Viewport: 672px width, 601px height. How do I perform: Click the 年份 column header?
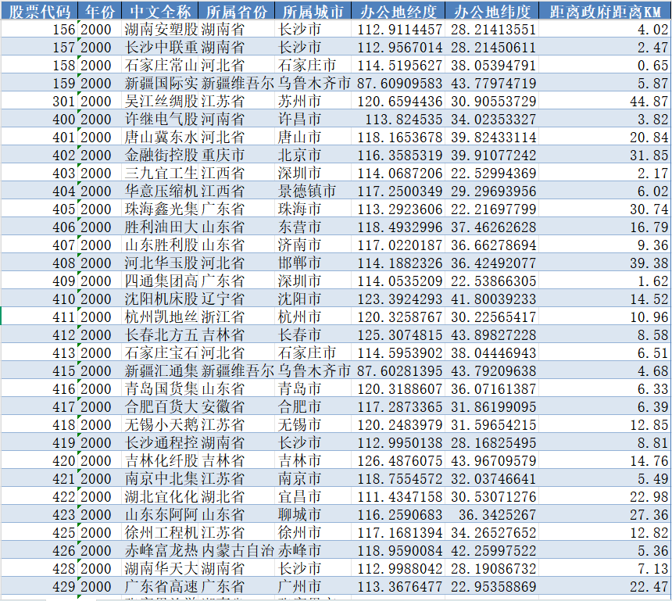[100, 12]
